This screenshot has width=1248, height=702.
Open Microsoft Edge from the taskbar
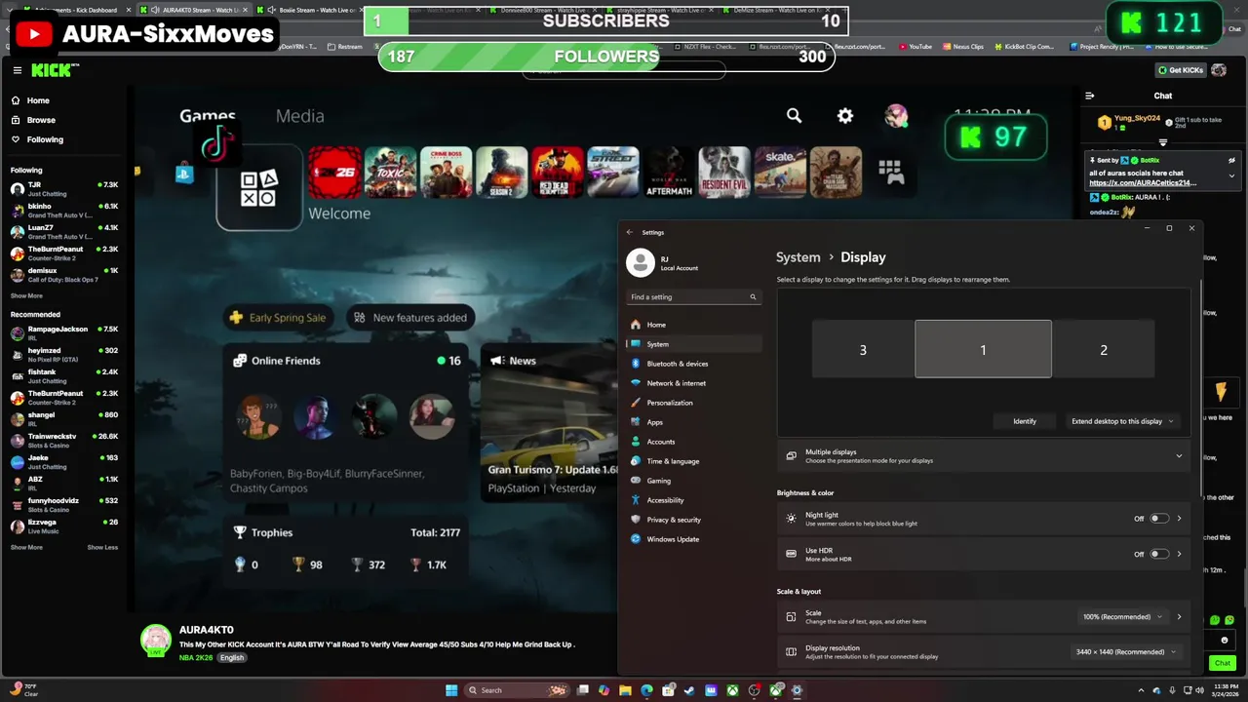(x=646, y=690)
